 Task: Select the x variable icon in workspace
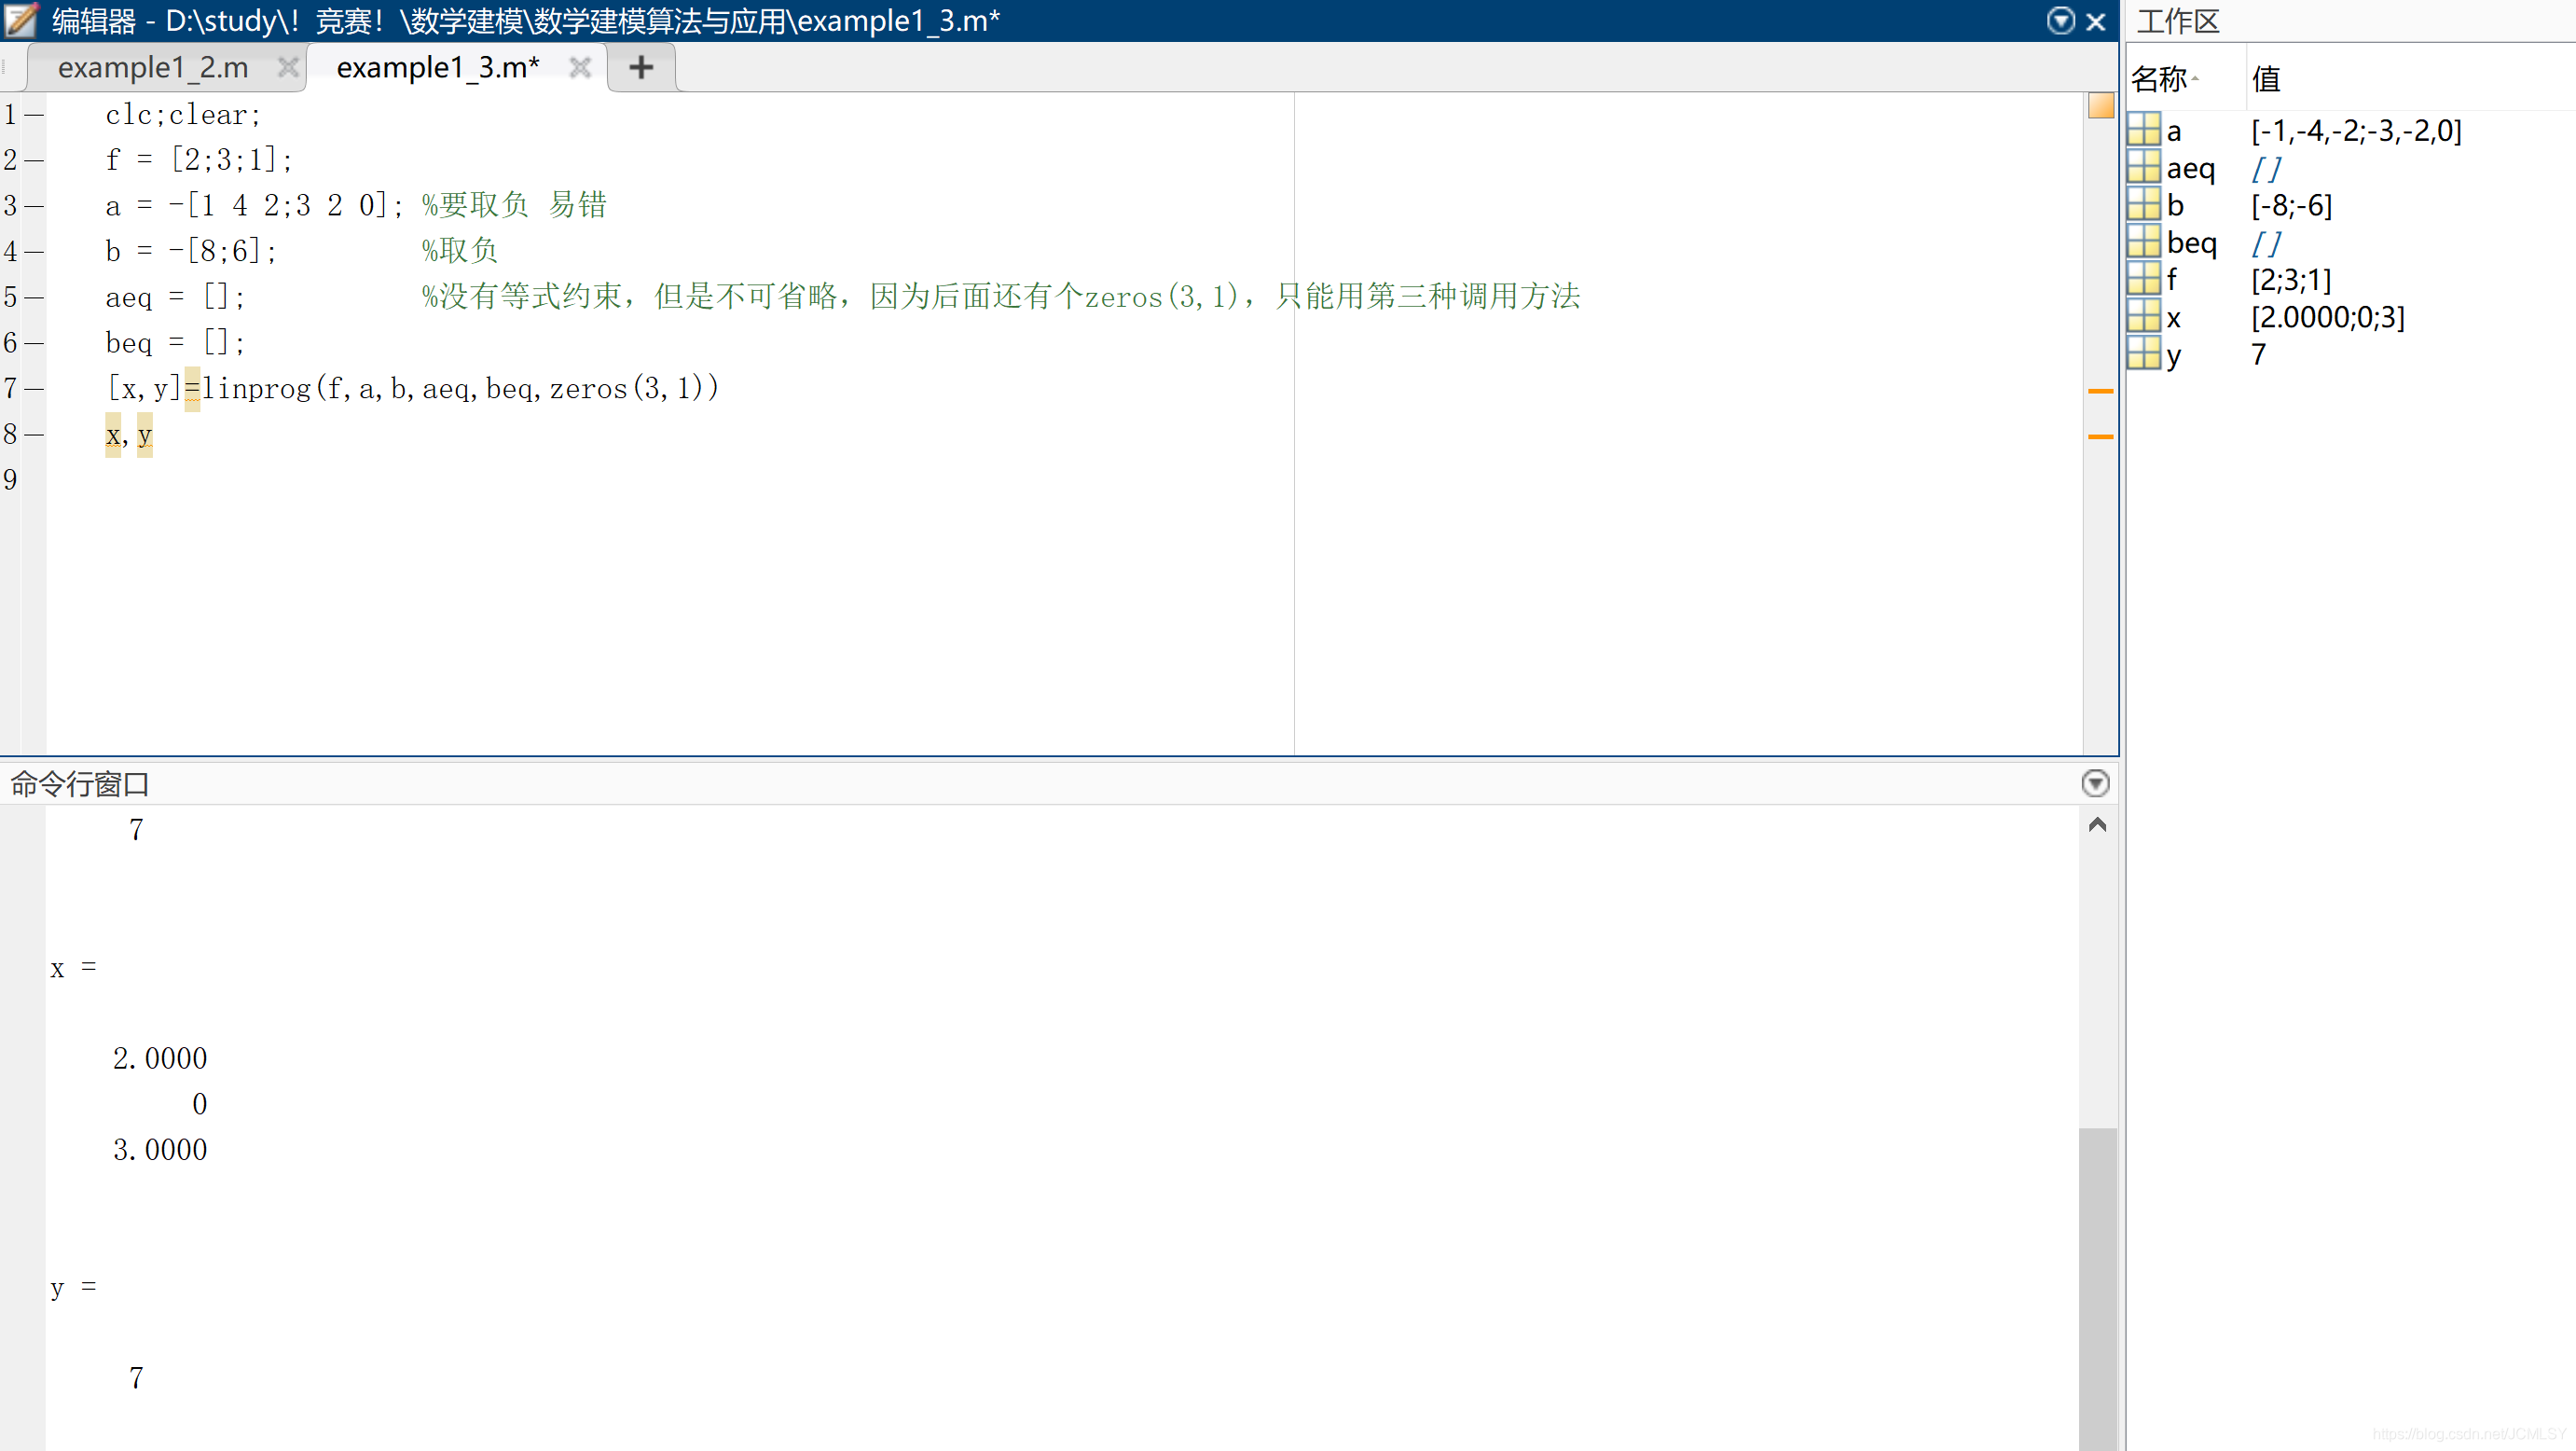coord(2143,317)
